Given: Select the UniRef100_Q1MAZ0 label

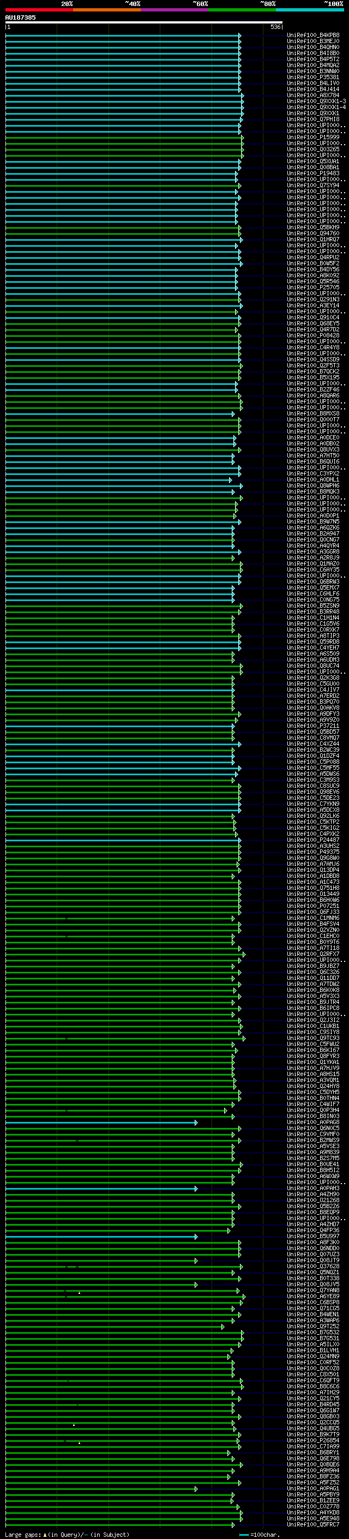Looking at the screenshot, I should (x=312, y=563).
